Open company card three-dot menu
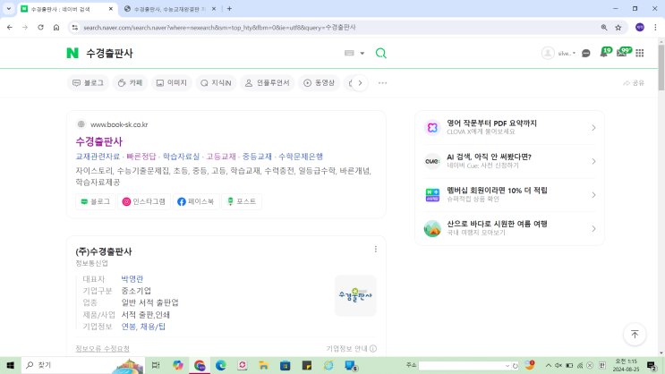Screen dimensions: 665x374 [375, 250]
